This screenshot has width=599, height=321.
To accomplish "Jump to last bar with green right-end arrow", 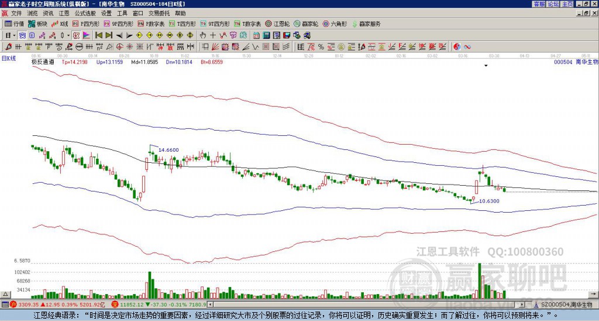I will [109, 35].
